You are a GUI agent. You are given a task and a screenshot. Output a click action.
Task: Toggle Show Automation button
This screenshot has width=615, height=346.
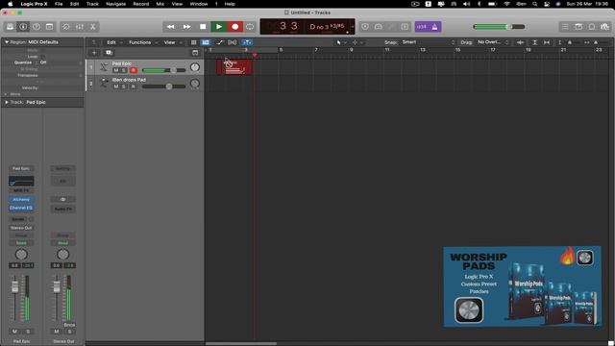[220, 42]
